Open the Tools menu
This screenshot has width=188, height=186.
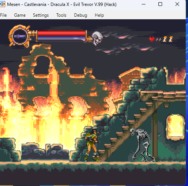pyautogui.click(x=61, y=15)
